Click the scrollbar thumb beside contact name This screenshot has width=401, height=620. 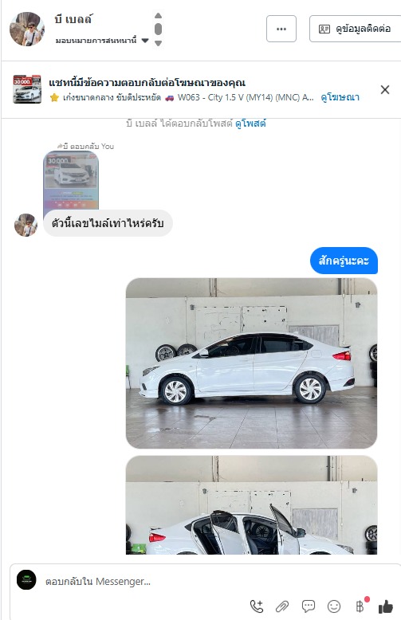coord(158,29)
